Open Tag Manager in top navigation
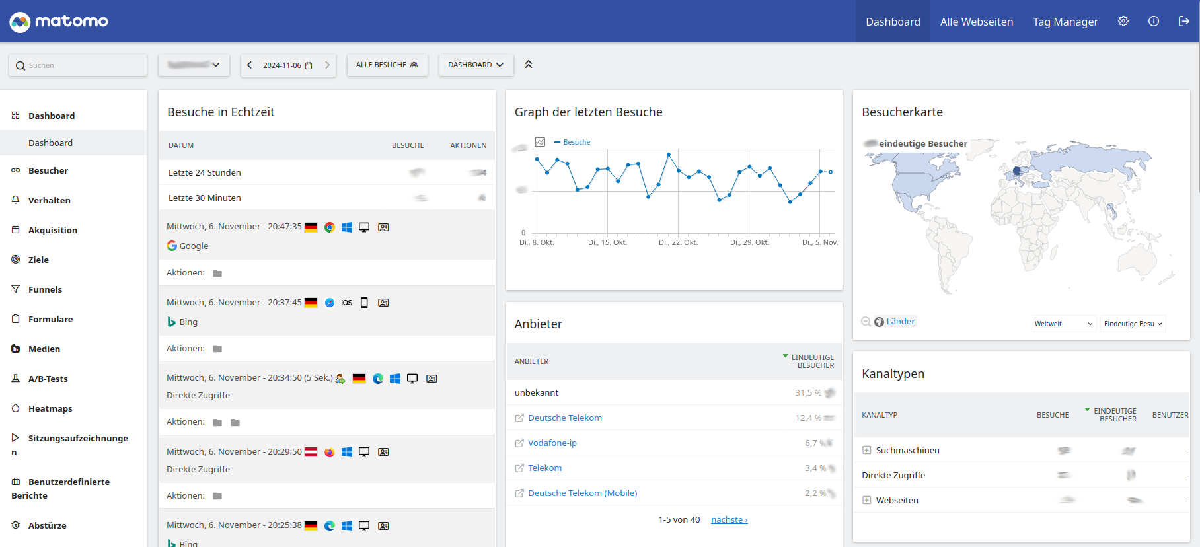The width and height of the screenshot is (1200, 547). (1065, 22)
